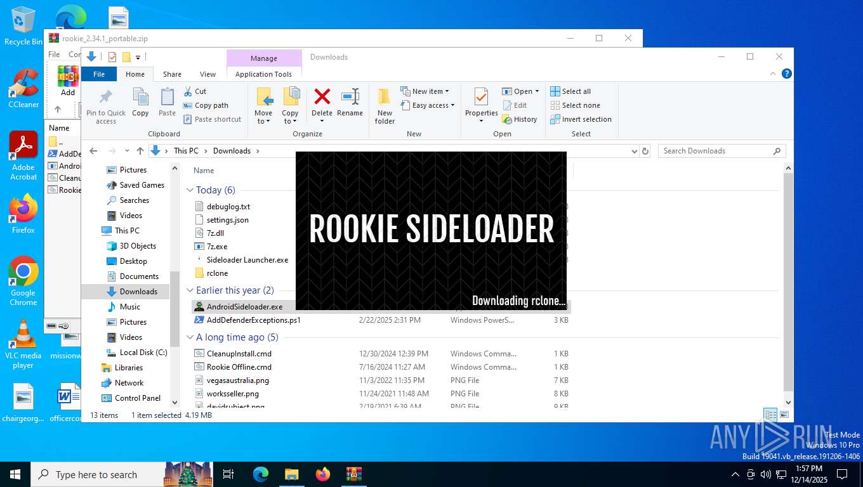Image resolution: width=863 pixels, height=487 pixels.
Task: Create a New folder
Action: (x=385, y=106)
